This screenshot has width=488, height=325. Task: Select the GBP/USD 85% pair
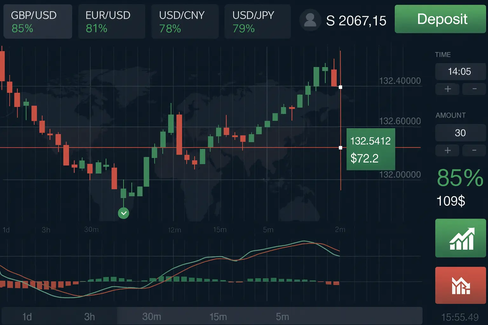click(x=37, y=21)
